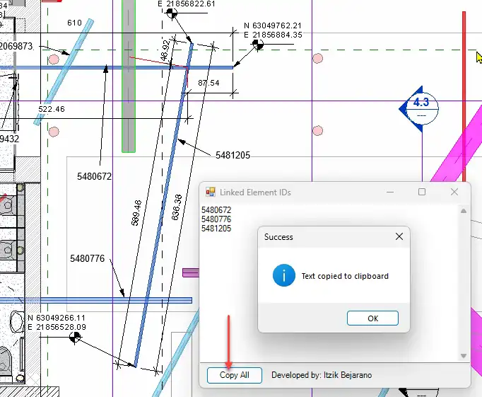Viewport: 482px width, 397px height.
Task: Click OK in the Success dialog
Action: click(x=372, y=318)
